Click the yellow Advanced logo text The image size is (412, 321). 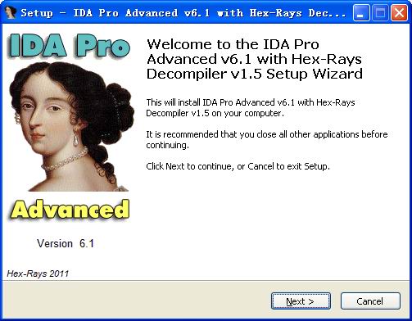70,210
